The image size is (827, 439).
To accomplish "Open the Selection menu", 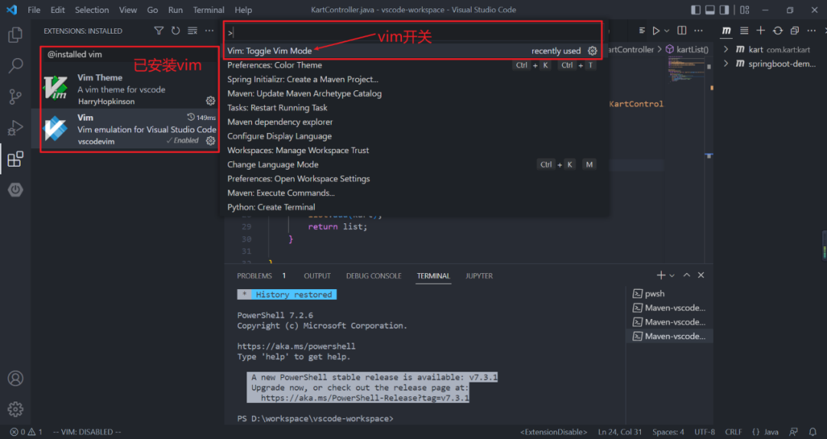I will click(x=92, y=9).
